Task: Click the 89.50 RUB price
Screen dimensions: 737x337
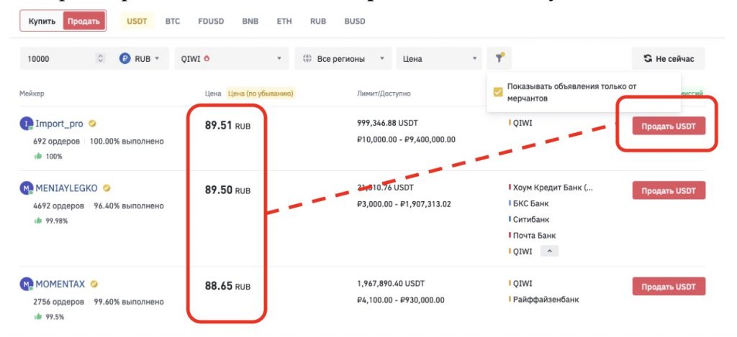Action: click(227, 190)
